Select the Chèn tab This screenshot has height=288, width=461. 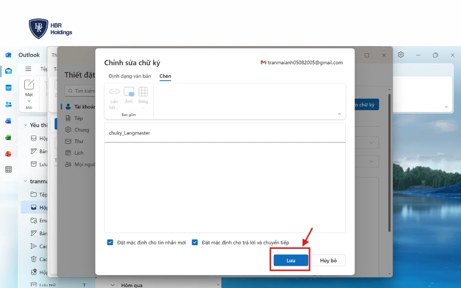coord(165,76)
